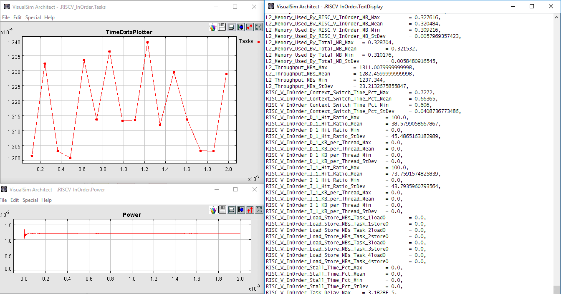Image resolution: width=561 pixels, height=294 pixels.
Task: Open the Help menu in the Tasks window
Action: (49, 18)
